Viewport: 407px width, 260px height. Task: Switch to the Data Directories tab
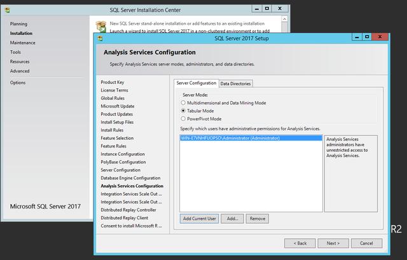click(x=235, y=83)
